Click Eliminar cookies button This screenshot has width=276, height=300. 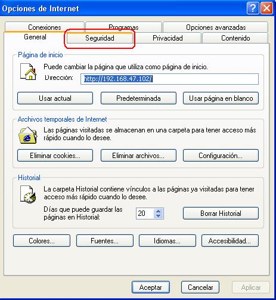[x=55, y=156]
